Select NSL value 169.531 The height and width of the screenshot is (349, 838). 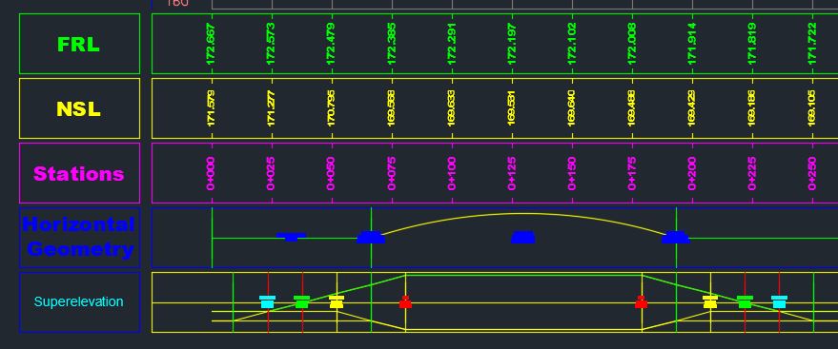(x=511, y=108)
